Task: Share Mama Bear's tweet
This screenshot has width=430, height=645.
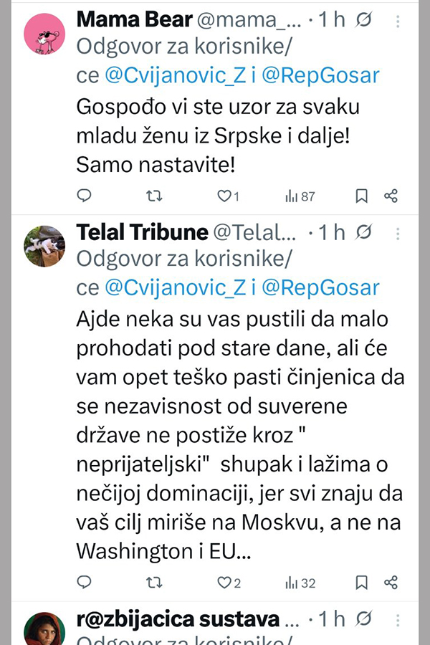Action: pos(391,196)
